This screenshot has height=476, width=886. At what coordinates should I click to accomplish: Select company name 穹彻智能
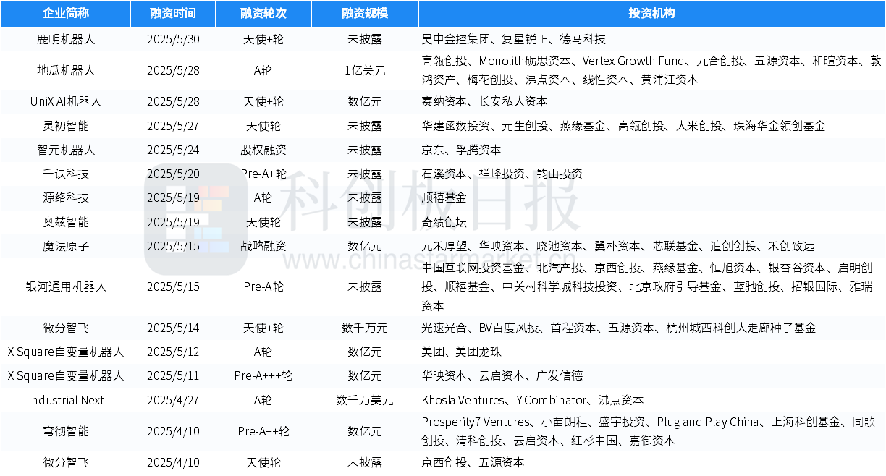tap(65, 431)
